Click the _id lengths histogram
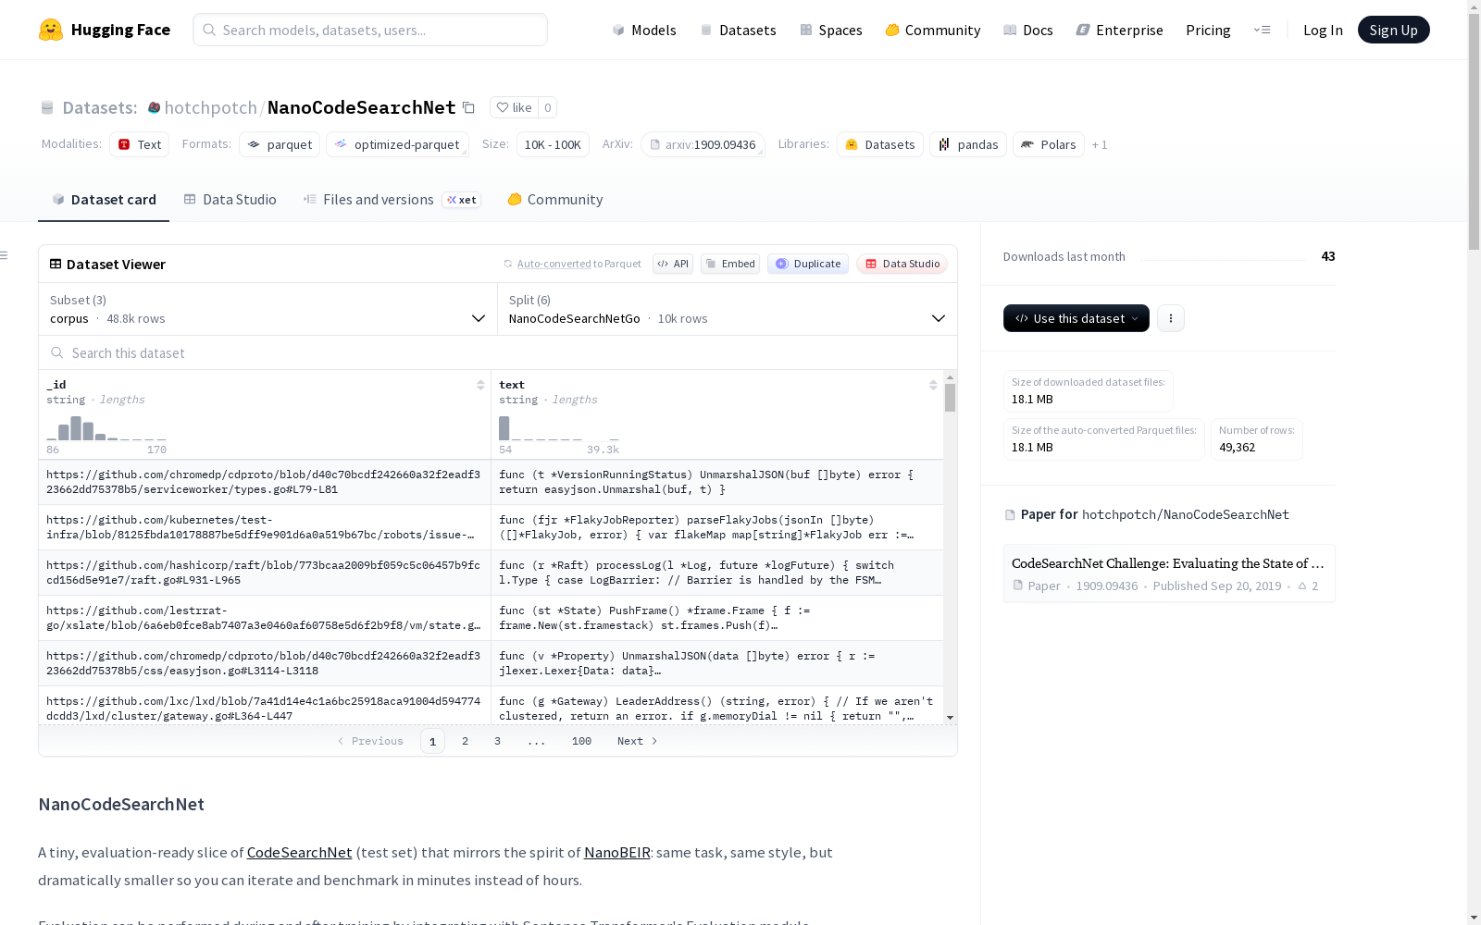1481x925 pixels. click(x=106, y=428)
